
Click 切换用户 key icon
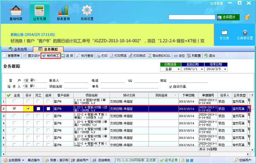(243, 160)
